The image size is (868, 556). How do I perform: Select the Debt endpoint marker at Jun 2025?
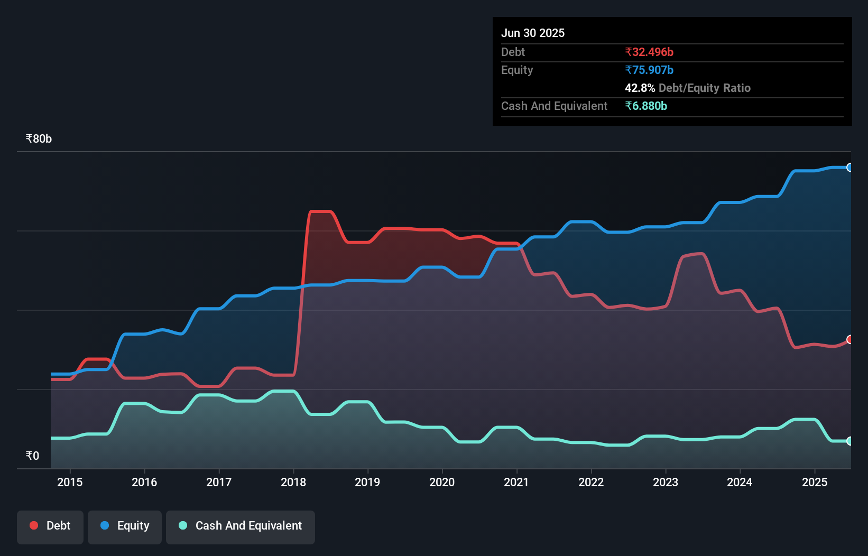849,339
